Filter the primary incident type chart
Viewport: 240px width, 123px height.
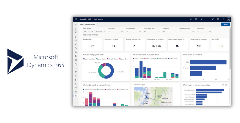click(223, 85)
